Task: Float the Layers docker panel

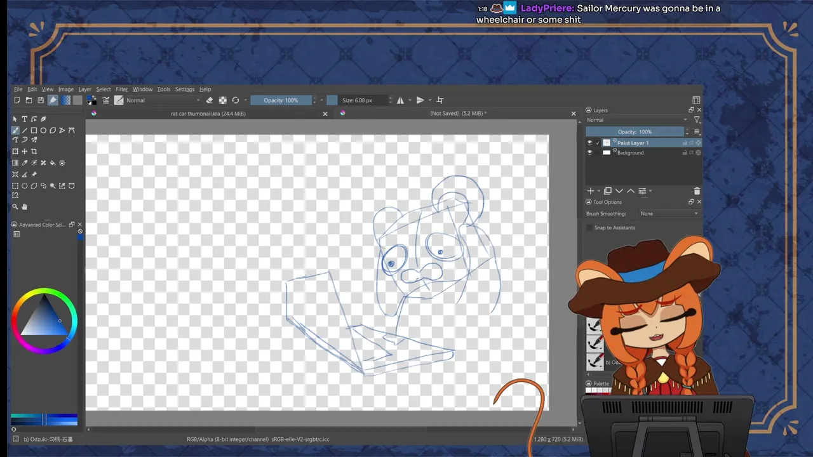Action: (x=691, y=110)
